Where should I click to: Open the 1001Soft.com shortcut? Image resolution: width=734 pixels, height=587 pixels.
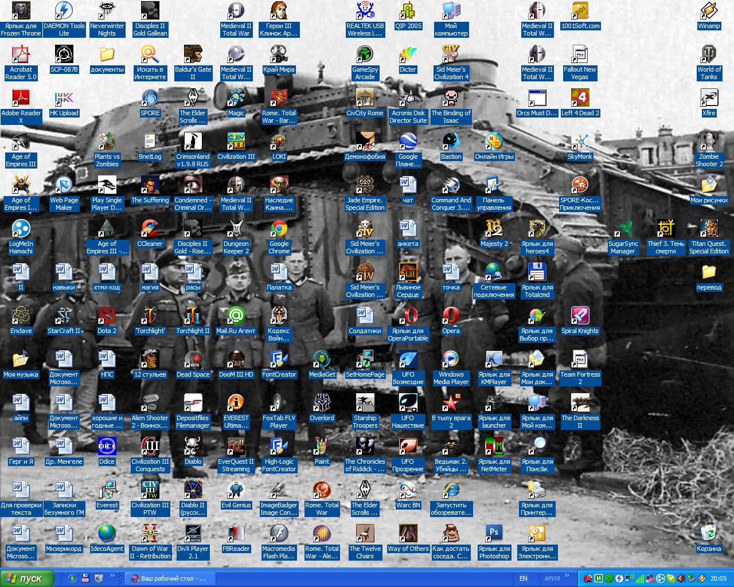click(x=580, y=15)
